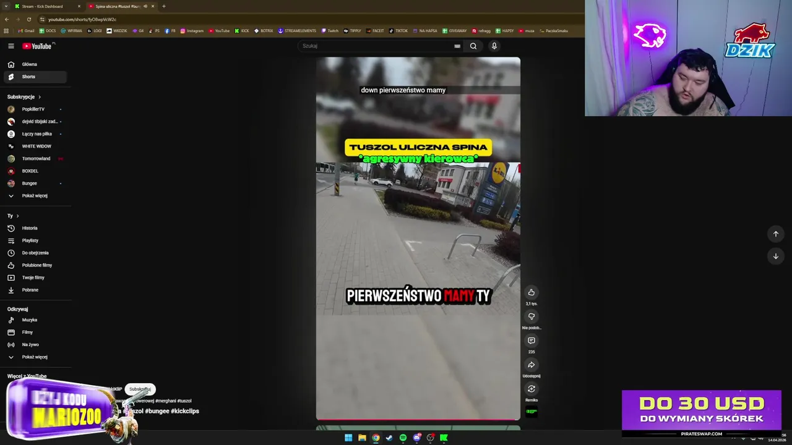Click the Short video to pause
The image size is (792, 445).
click(x=418, y=238)
